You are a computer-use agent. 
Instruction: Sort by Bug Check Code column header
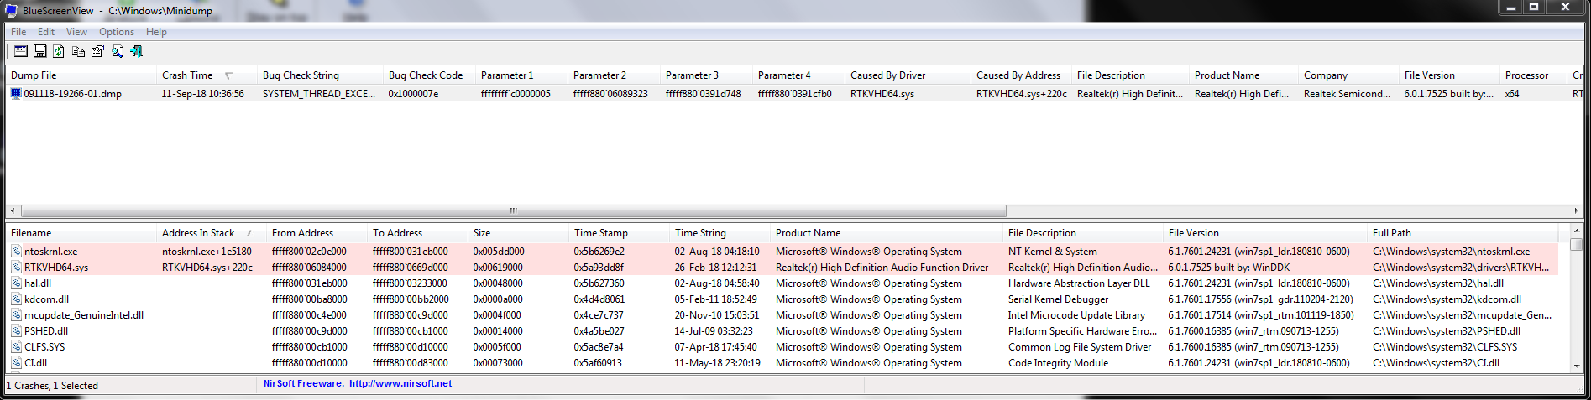[x=429, y=75]
